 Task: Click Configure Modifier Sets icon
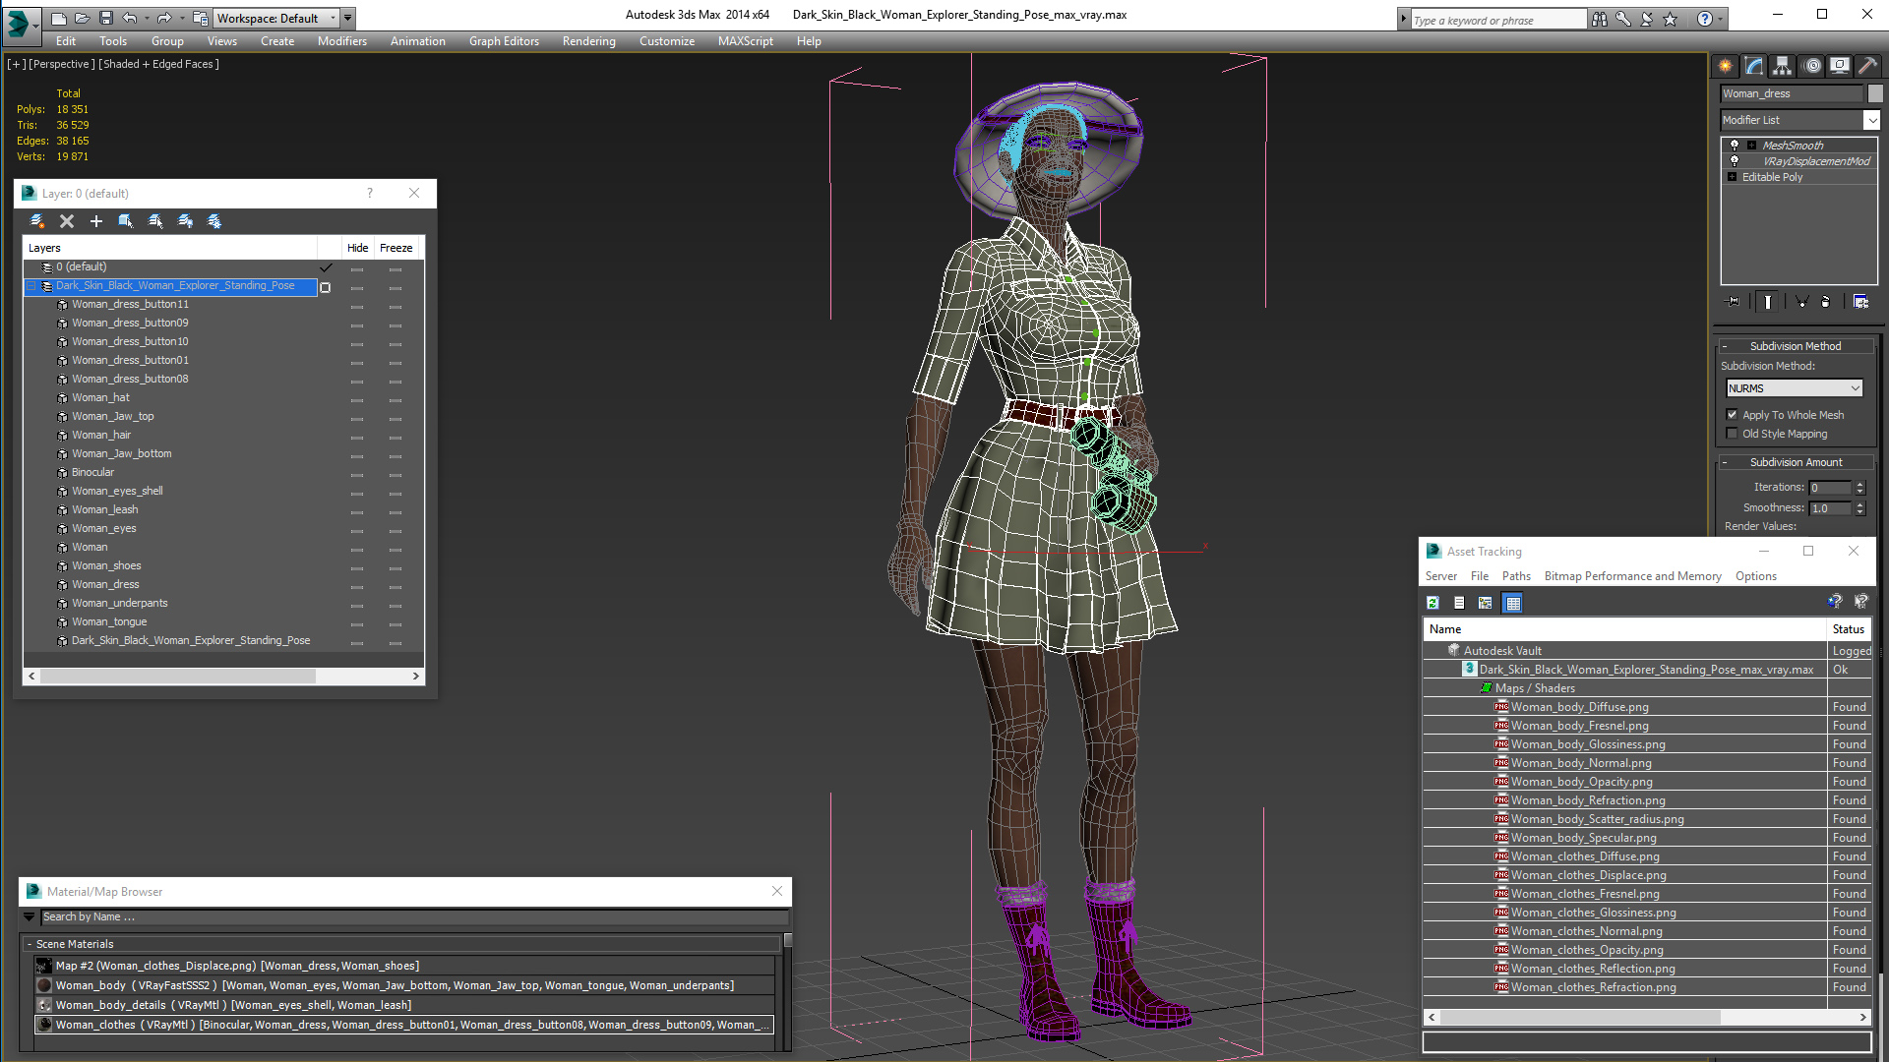(x=1861, y=302)
